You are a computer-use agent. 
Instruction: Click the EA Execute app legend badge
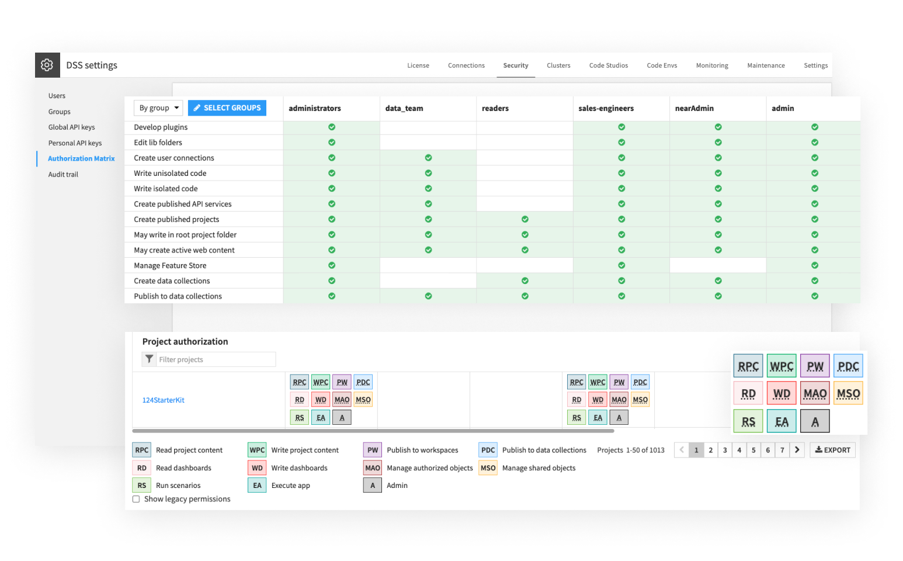[257, 485]
